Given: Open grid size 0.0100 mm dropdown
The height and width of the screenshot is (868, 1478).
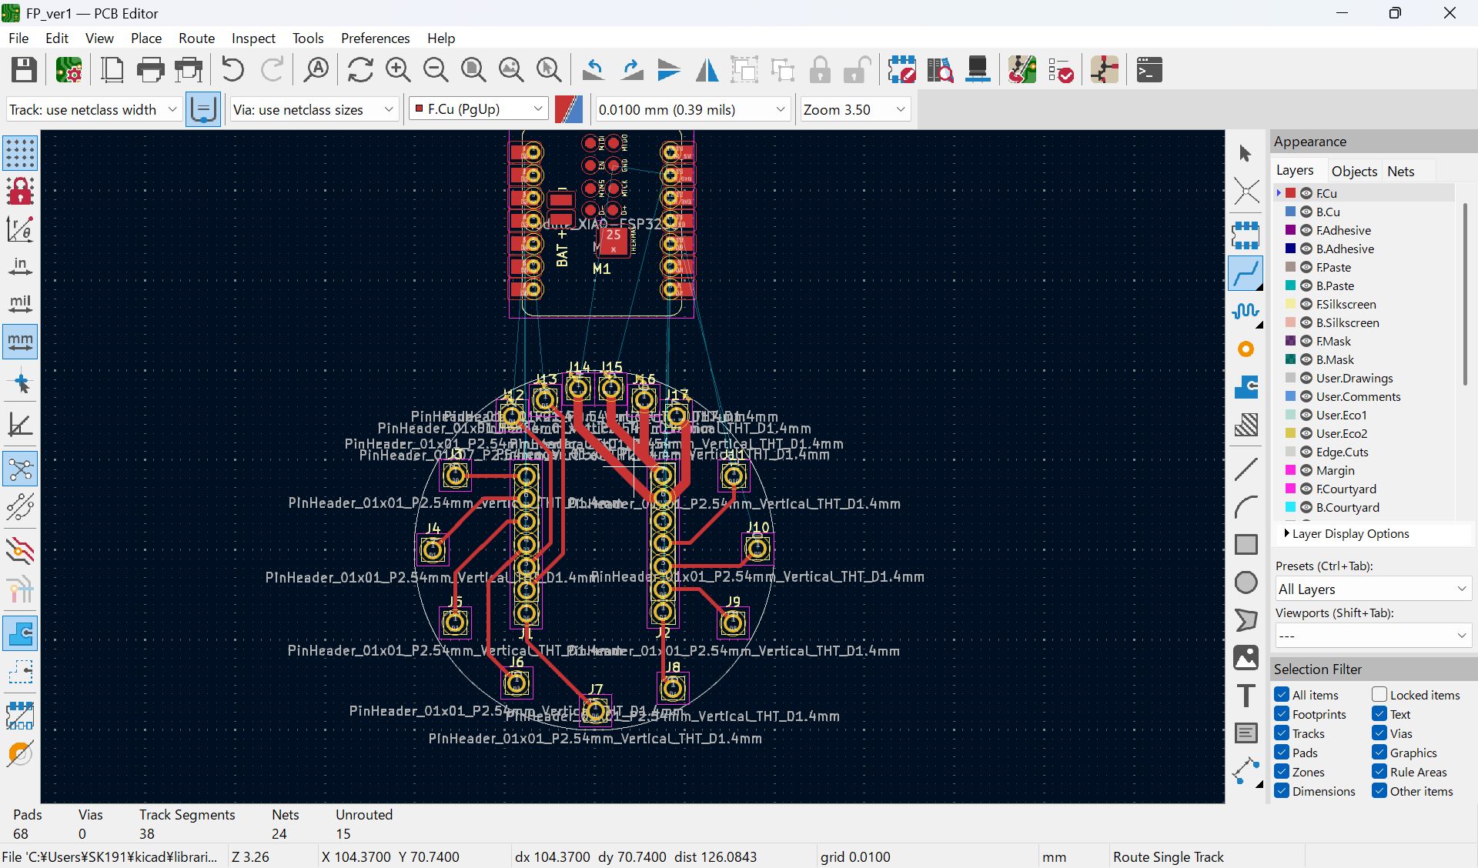Looking at the screenshot, I should coord(692,109).
